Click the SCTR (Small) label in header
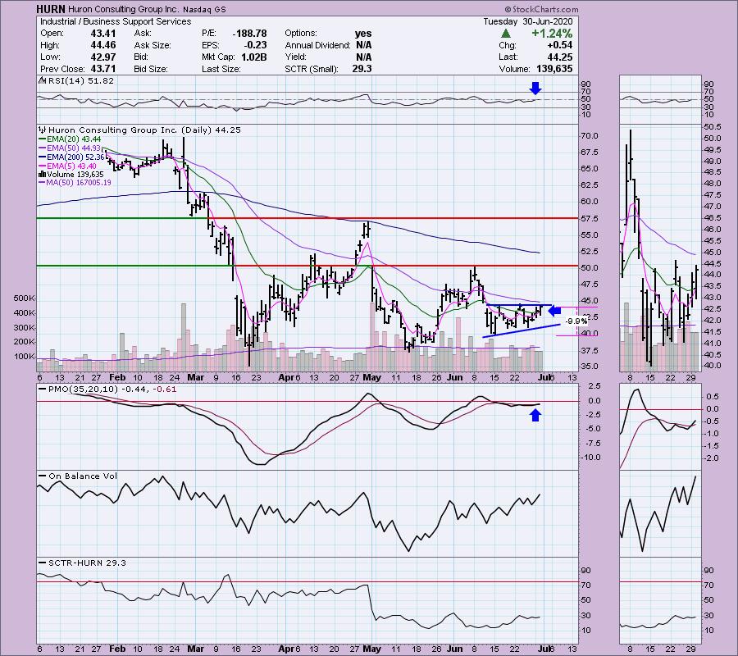The image size is (738, 656). pos(312,69)
